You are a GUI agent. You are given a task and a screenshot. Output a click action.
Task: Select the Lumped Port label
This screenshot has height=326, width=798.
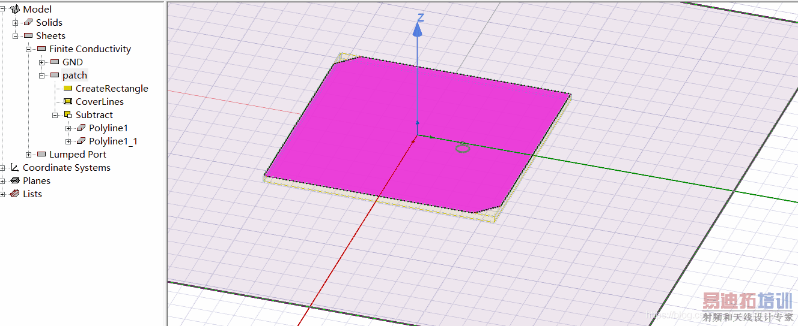coord(78,154)
